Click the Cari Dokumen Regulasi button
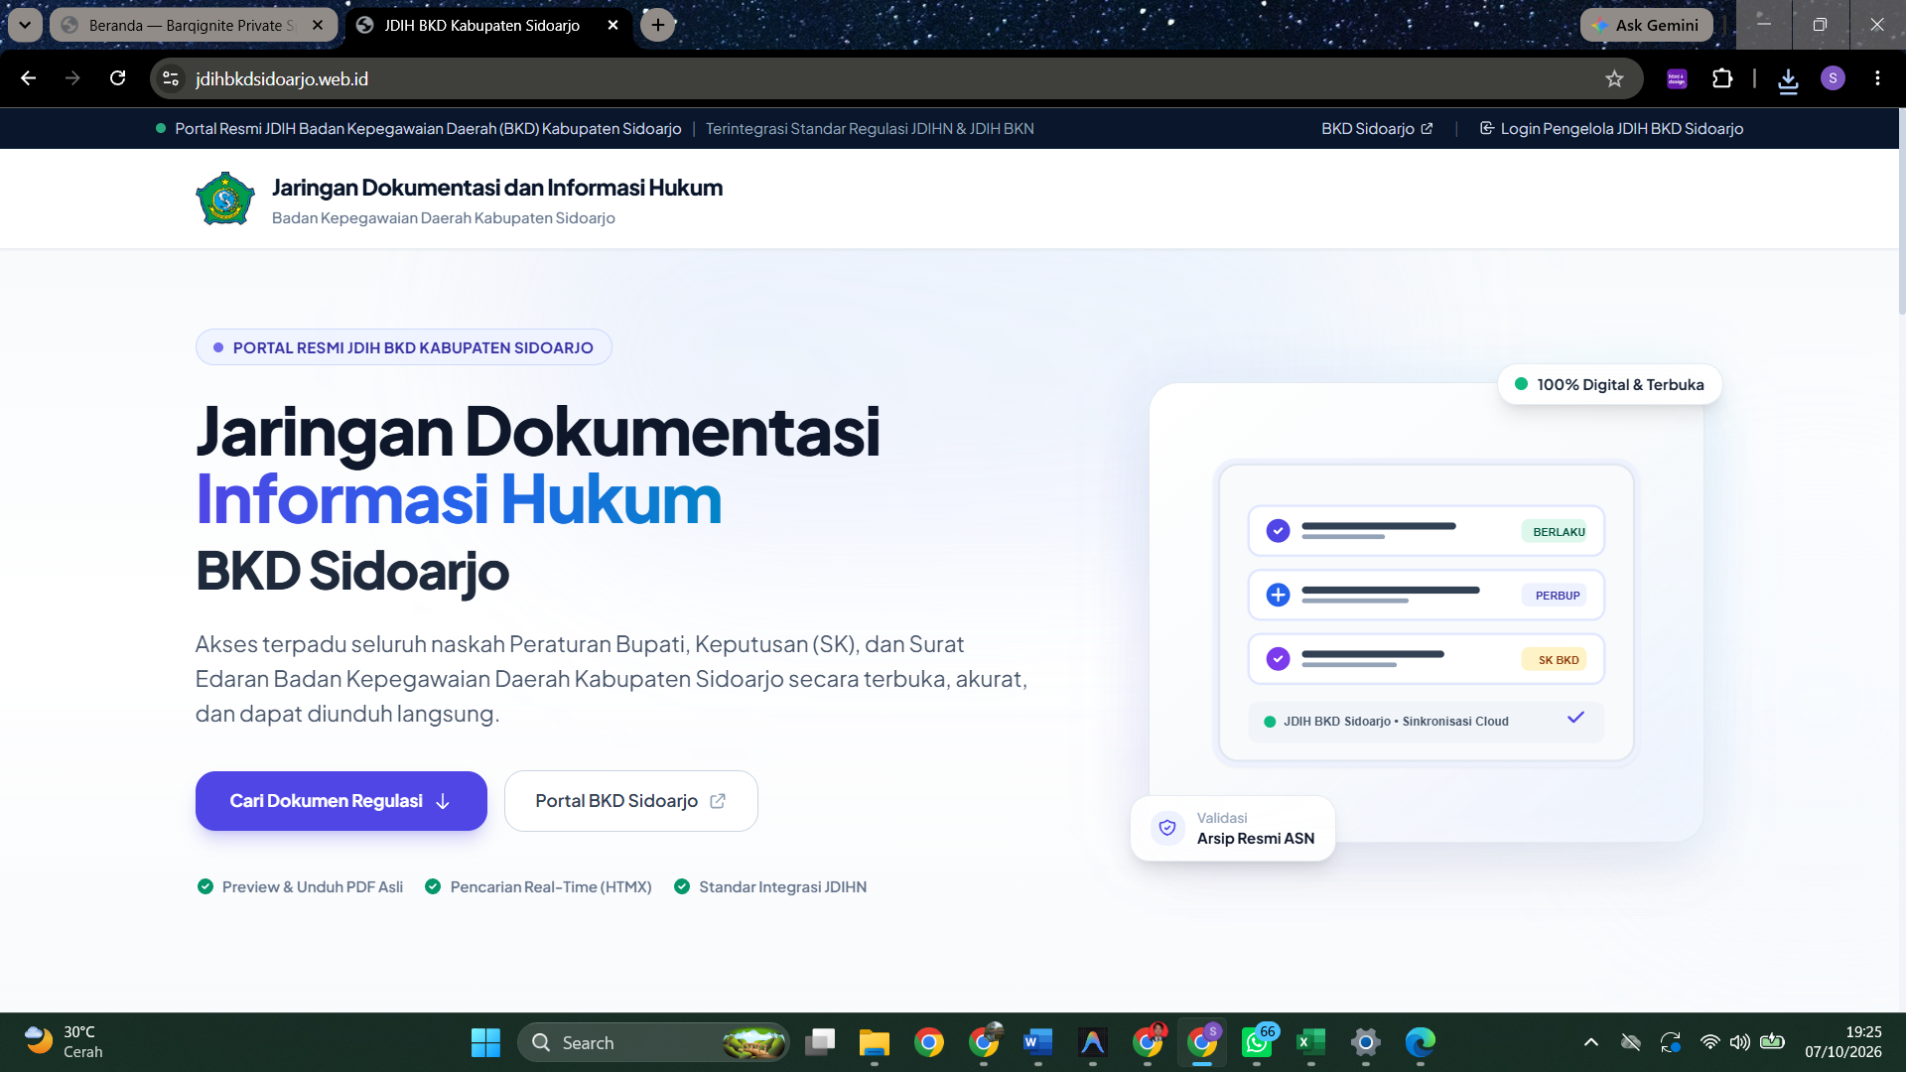This screenshot has height=1072, width=1906. point(340,801)
